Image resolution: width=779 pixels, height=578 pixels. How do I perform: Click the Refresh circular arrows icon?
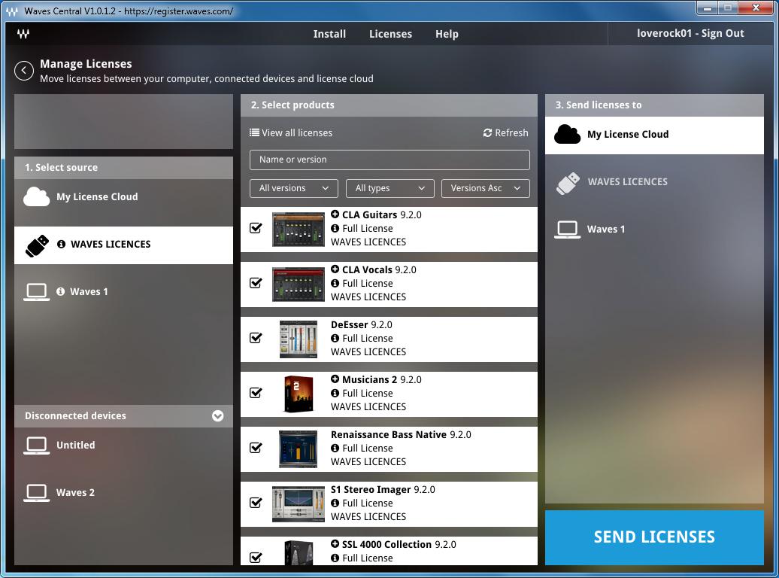[487, 132]
